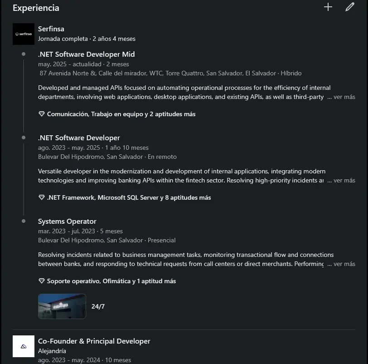Viewport: 368px width, 364px height.
Task: Open "Soporte operativo, Ofimática y 1 aptitud más"
Action: point(111,281)
